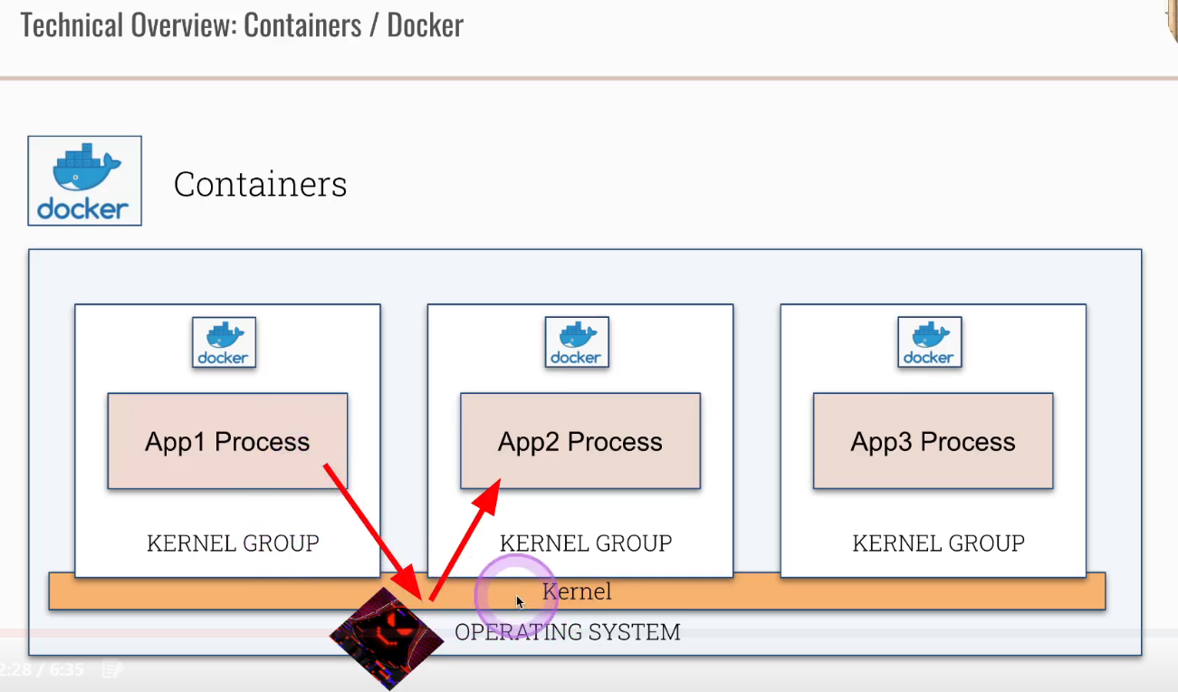Select the App2 Process box
This screenshot has height=692, width=1178.
(x=580, y=441)
